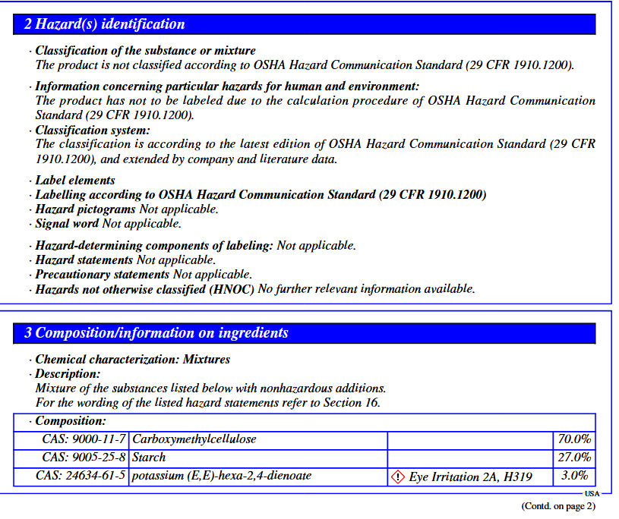
Task: Click 'Chemical characterization: Mixtures' line
Action: click(133, 359)
